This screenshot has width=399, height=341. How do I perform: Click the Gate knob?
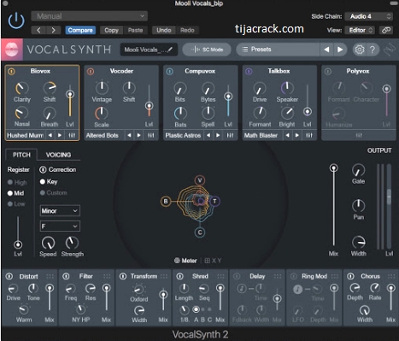point(358,170)
